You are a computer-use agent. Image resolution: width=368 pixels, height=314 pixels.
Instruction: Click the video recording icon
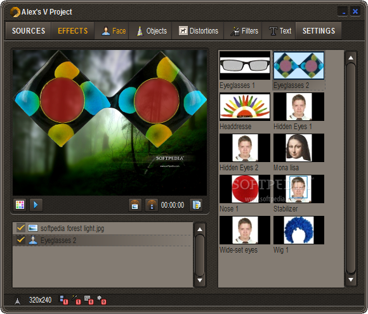click(152, 205)
